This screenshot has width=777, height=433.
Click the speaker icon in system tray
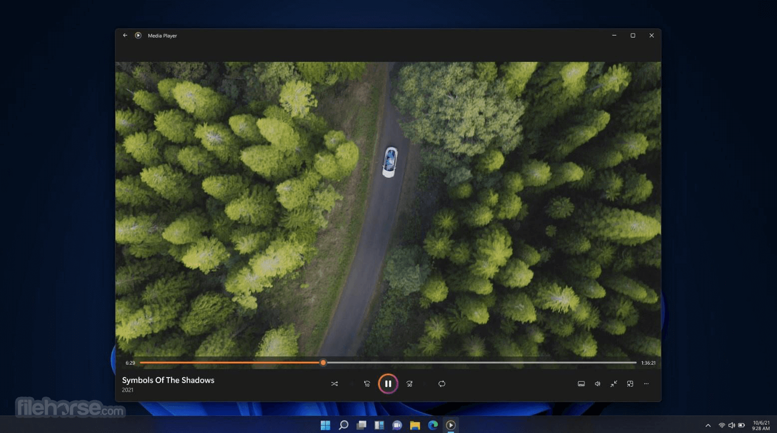pyautogui.click(x=732, y=426)
